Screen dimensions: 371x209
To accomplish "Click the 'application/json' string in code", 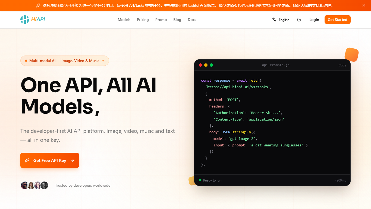I will 266,119.
